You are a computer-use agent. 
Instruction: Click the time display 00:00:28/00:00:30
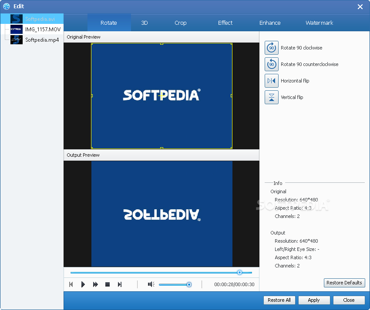point(234,284)
